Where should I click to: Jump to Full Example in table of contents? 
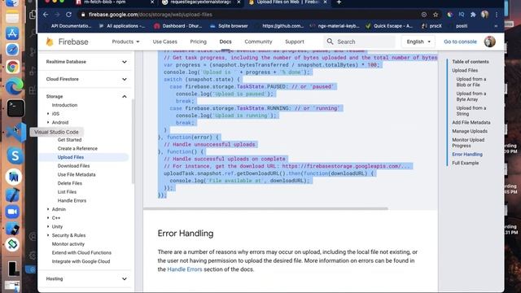(465, 163)
